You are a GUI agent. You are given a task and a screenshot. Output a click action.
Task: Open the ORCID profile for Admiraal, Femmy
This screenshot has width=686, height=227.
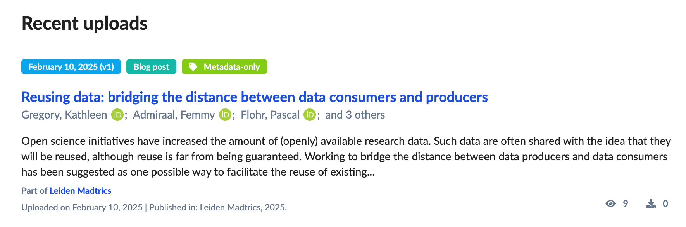(x=225, y=115)
